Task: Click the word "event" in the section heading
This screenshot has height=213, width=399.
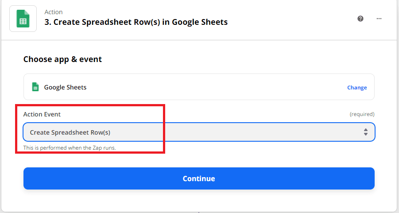Action: tap(90, 59)
